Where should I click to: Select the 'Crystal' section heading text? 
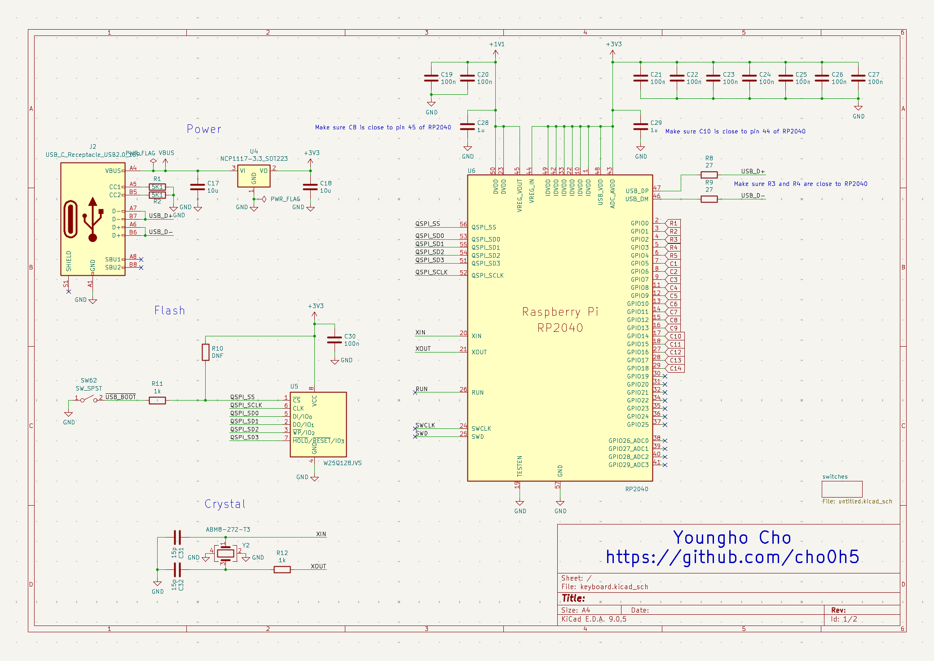click(x=225, y=504)
